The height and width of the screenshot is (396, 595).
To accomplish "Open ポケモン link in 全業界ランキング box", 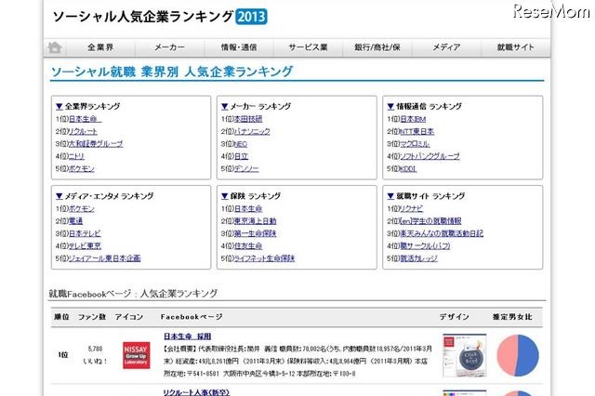I will pyautogui.click(x=81, y=169).
